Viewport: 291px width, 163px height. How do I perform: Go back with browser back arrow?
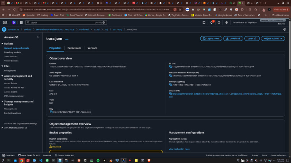4,9
